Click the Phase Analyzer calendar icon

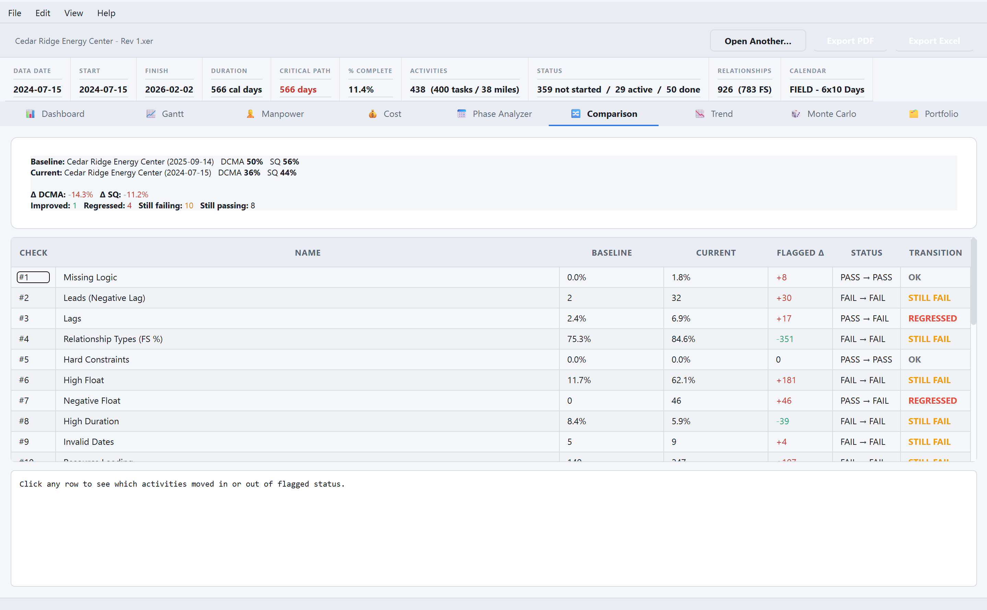(x=461, y=114)
